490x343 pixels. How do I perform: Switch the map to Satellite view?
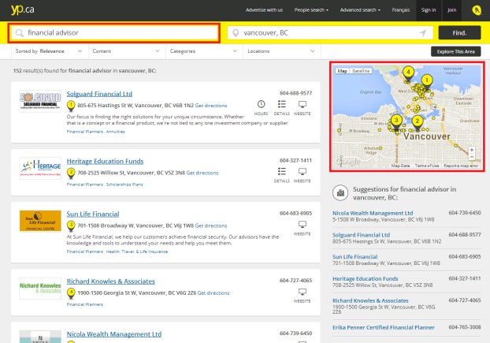[x=361, y=71]
